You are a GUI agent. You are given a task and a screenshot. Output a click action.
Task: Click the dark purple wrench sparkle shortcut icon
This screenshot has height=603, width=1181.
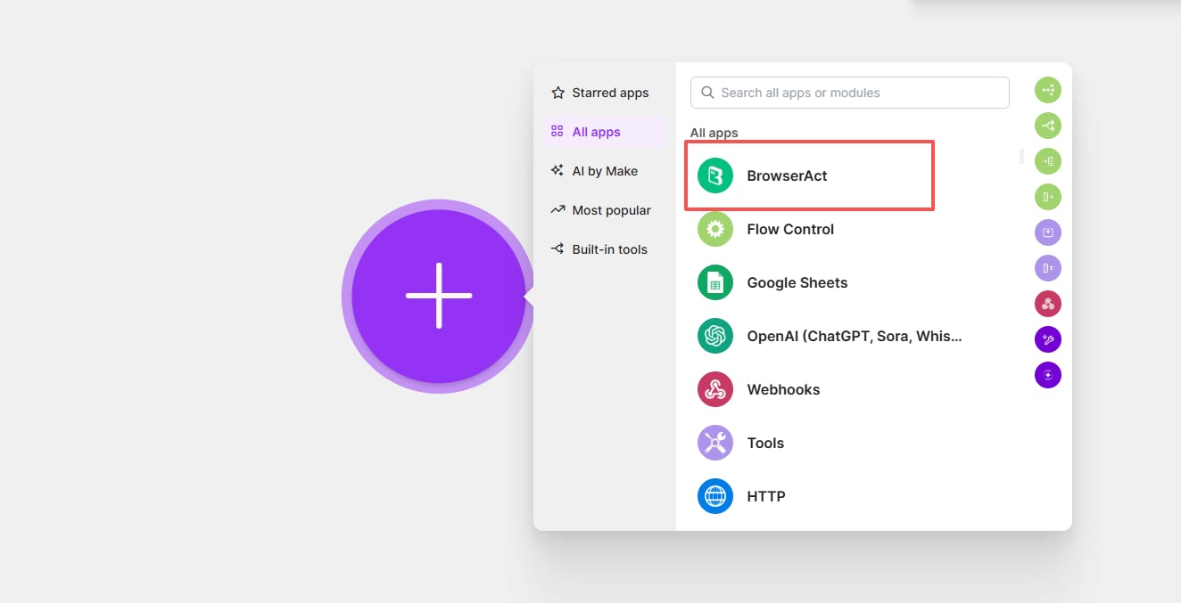click(1048, 339)
